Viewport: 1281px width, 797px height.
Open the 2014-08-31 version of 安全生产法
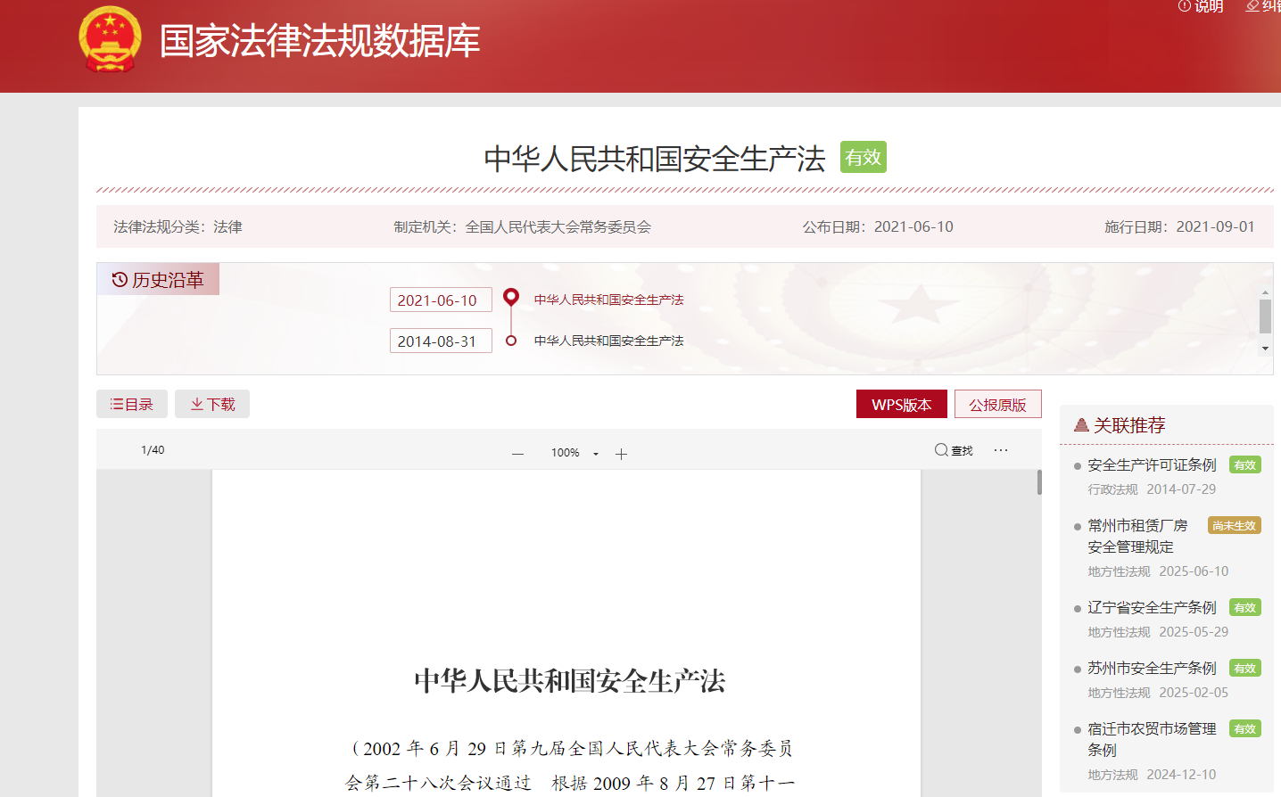(x=608, y=341)
